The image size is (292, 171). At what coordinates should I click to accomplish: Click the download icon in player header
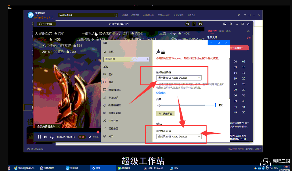pyautogui.click(x=194, y=24)
